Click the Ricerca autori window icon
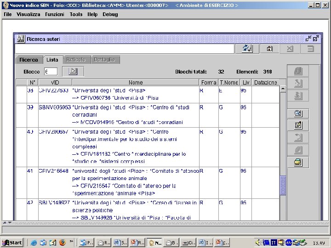The width and height of the screenshot is (331, 248). coord(21,39)
